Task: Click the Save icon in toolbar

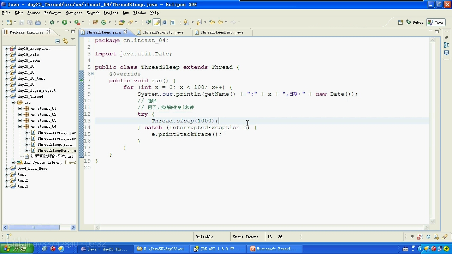Action: pos(22,22)
